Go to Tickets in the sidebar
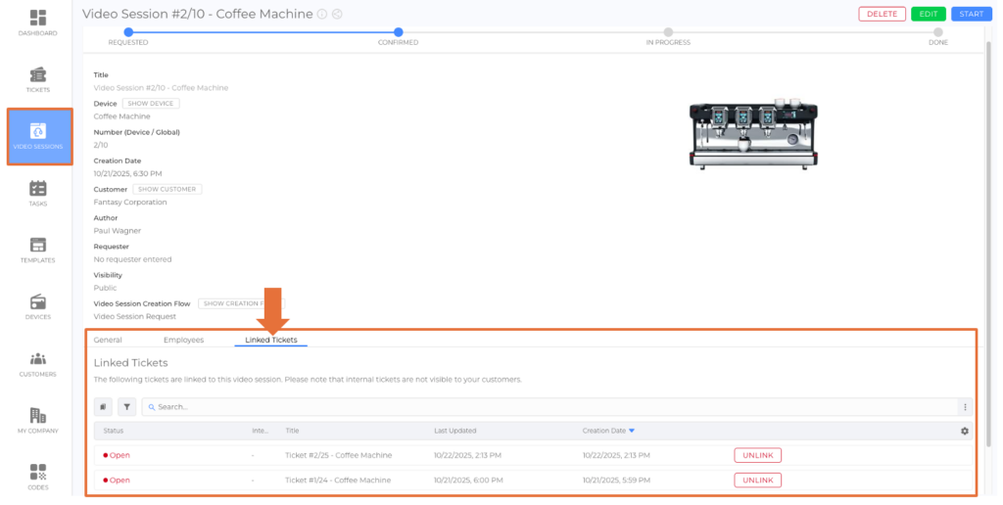 coord(38,79)
